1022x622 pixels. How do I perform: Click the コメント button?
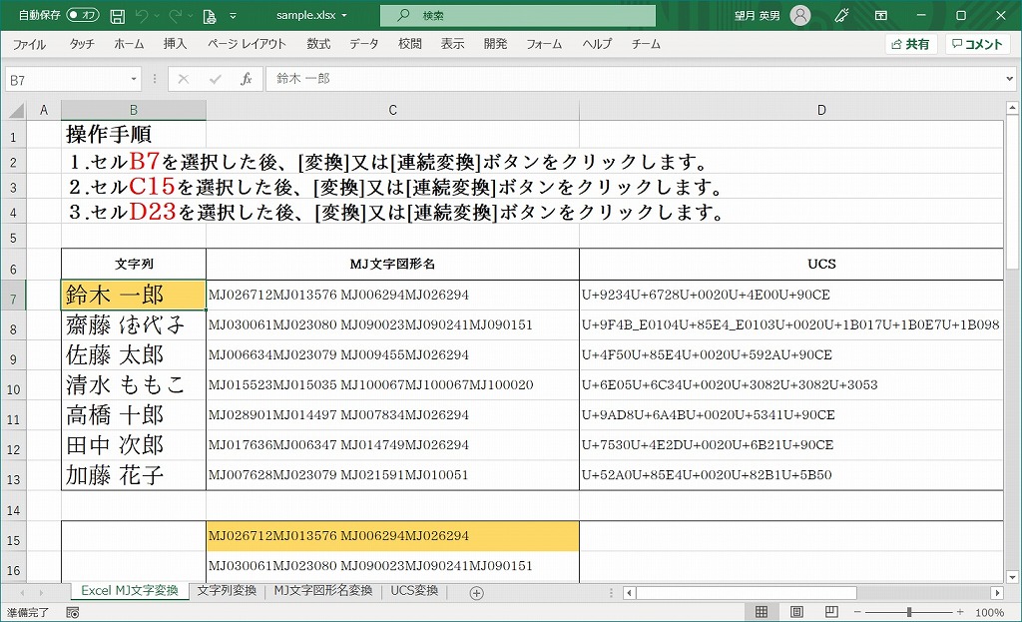[x=978, y=44]
